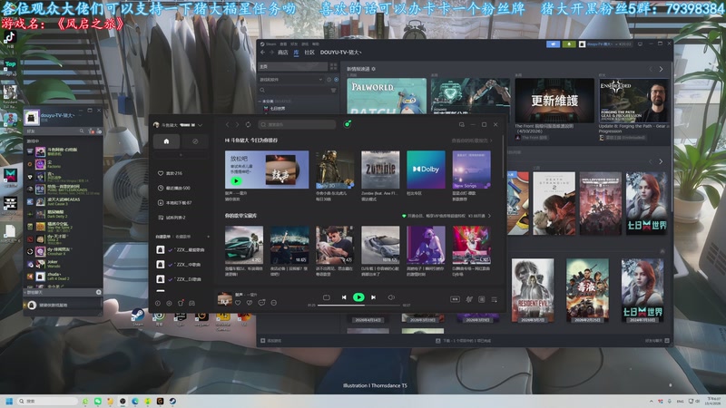Toggle the loop playback mode icon
Viewport: 726px width, 408px height.
(327, 297)
